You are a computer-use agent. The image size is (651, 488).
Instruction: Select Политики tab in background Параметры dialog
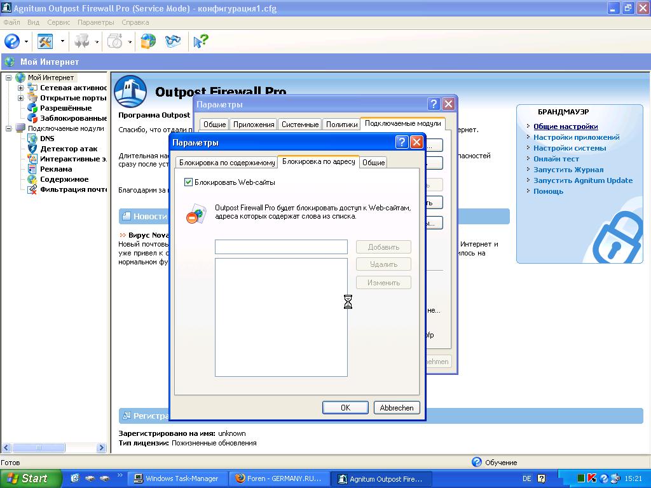(341, 124)
